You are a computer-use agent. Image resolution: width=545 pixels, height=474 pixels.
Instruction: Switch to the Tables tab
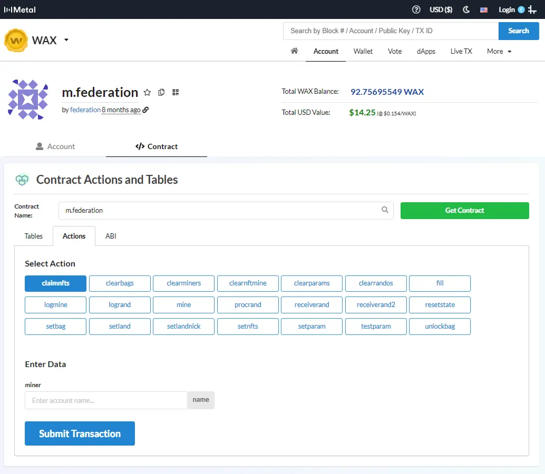click(x=33, y=236)
